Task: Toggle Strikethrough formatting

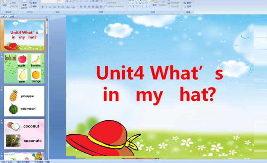Action: click(x=55, y=7)
